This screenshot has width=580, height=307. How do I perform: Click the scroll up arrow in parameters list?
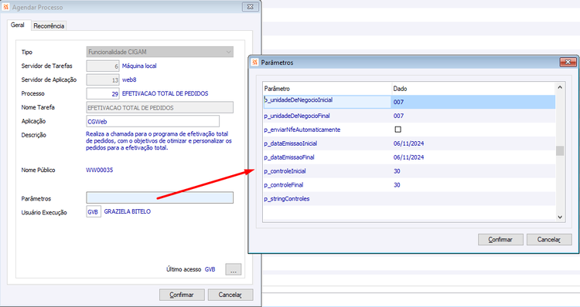pyautogui.click(x=560, y=87)
